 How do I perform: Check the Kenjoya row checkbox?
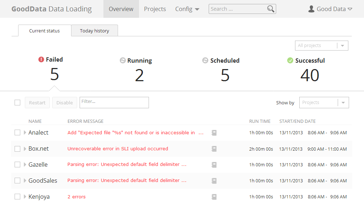[17, 197]
